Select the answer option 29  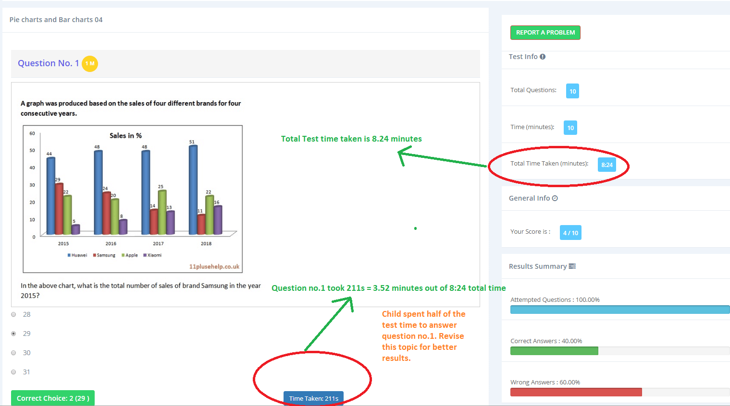coord(13,334)
